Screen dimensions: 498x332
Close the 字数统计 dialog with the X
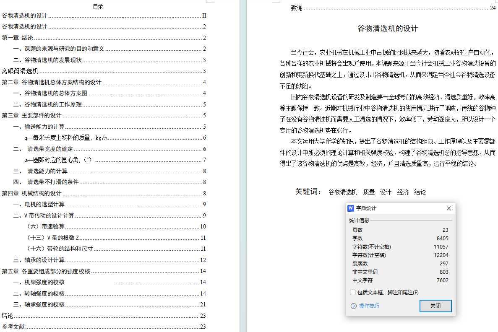pyautogui.click(x=448, y=208)
